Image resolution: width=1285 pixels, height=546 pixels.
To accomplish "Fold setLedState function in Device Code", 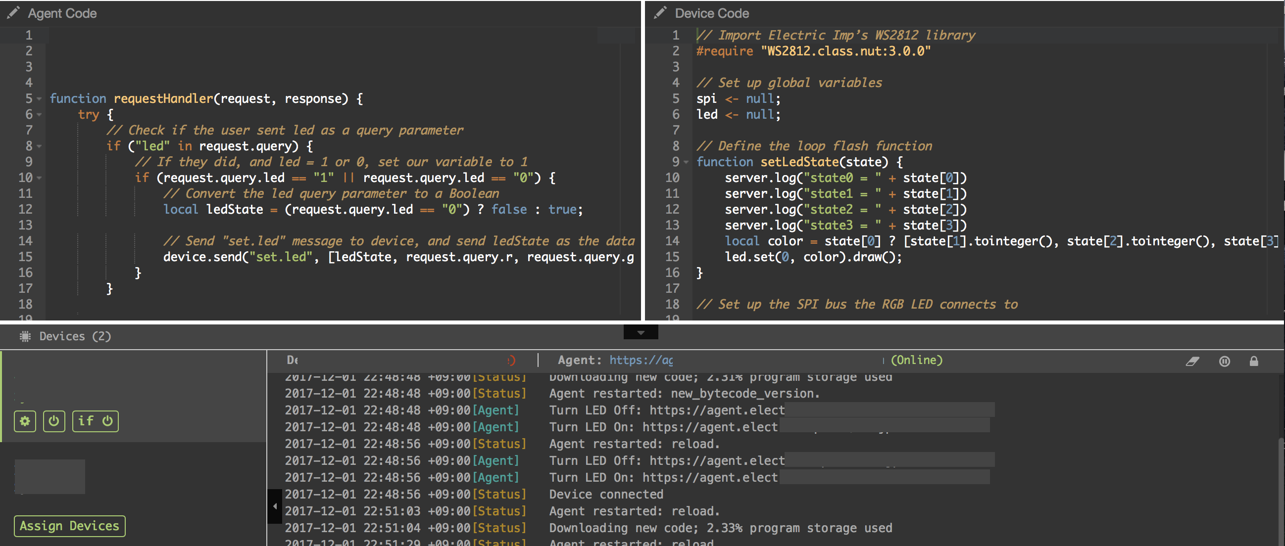I will [x=686, y=162].
